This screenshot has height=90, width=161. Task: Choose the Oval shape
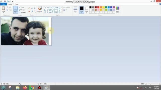(50, 7)
